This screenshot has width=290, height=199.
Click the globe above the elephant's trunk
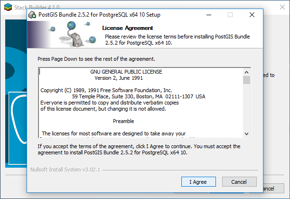71,26
